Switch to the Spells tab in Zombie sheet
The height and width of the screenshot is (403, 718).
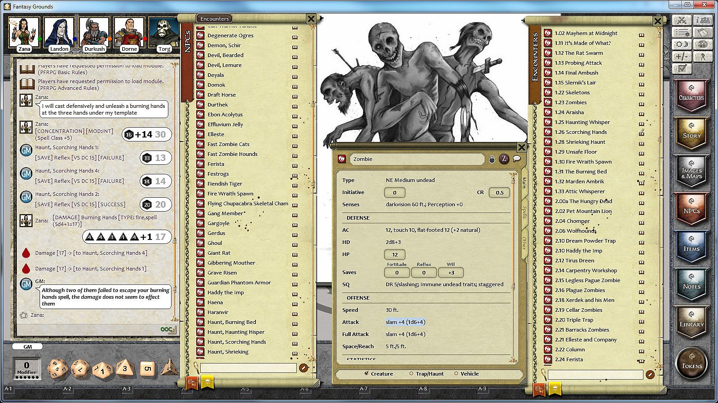(524, 211)
